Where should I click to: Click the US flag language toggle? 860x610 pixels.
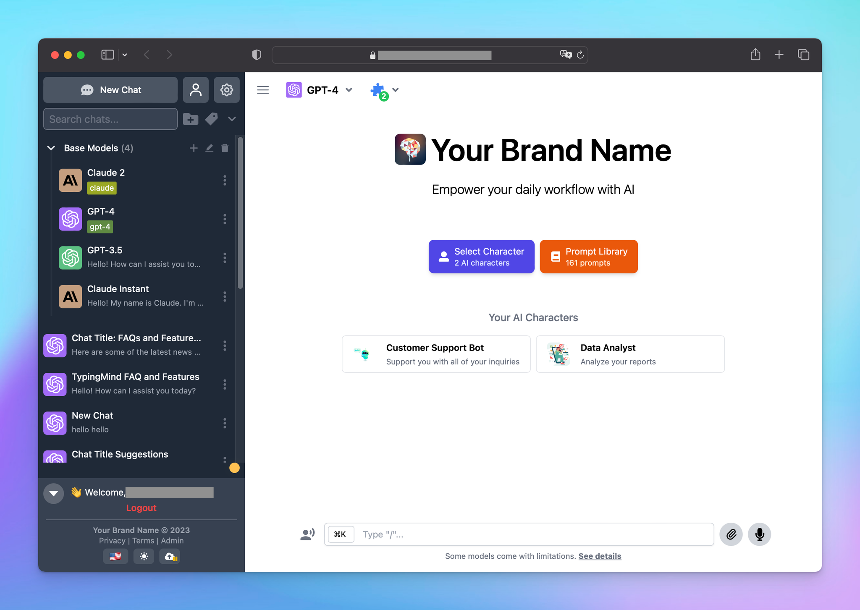116,557
